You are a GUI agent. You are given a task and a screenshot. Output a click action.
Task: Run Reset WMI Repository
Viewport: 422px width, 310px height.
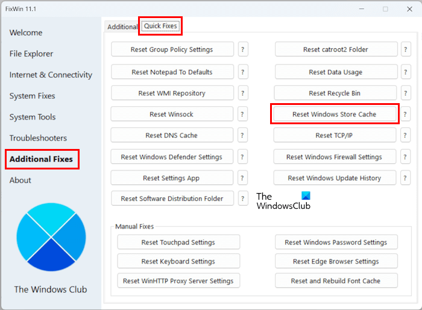[x=172, y=93]
